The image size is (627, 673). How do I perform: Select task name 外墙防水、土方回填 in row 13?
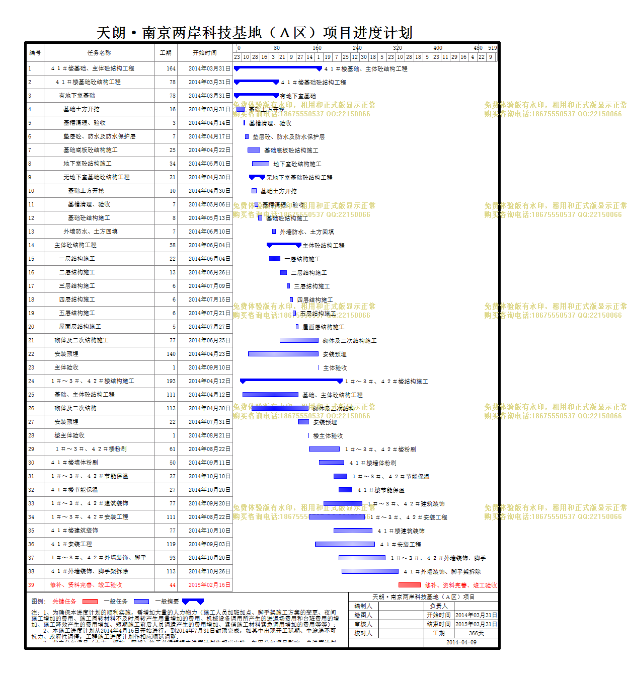pyautogui.click(x=91, y=232)
